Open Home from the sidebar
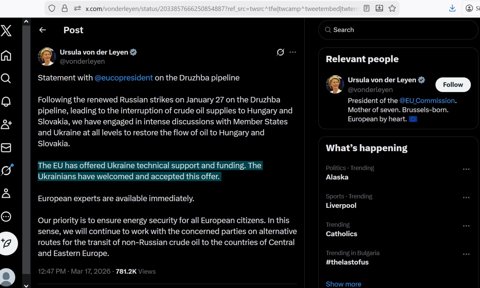 [x=6, y=55]
